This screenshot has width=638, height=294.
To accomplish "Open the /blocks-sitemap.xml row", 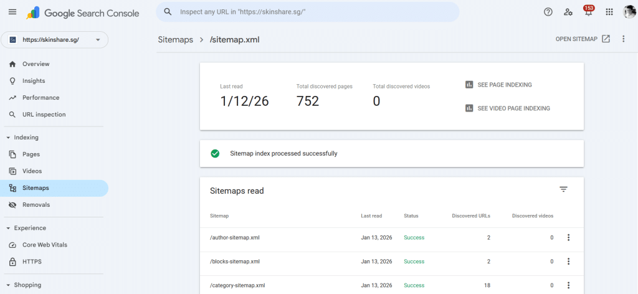I will [391, 262].
